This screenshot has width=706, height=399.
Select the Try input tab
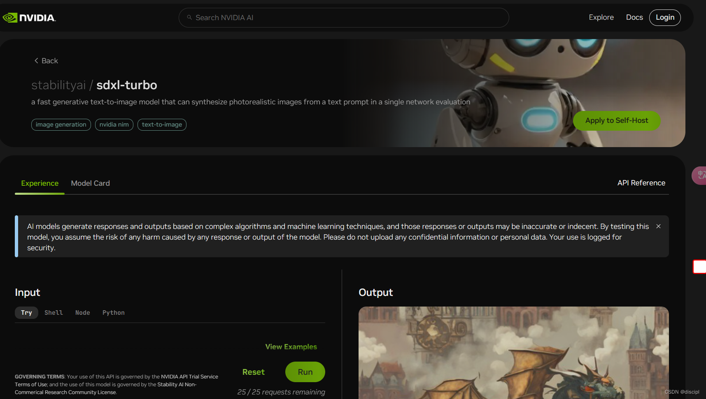(x=26, y=313)
